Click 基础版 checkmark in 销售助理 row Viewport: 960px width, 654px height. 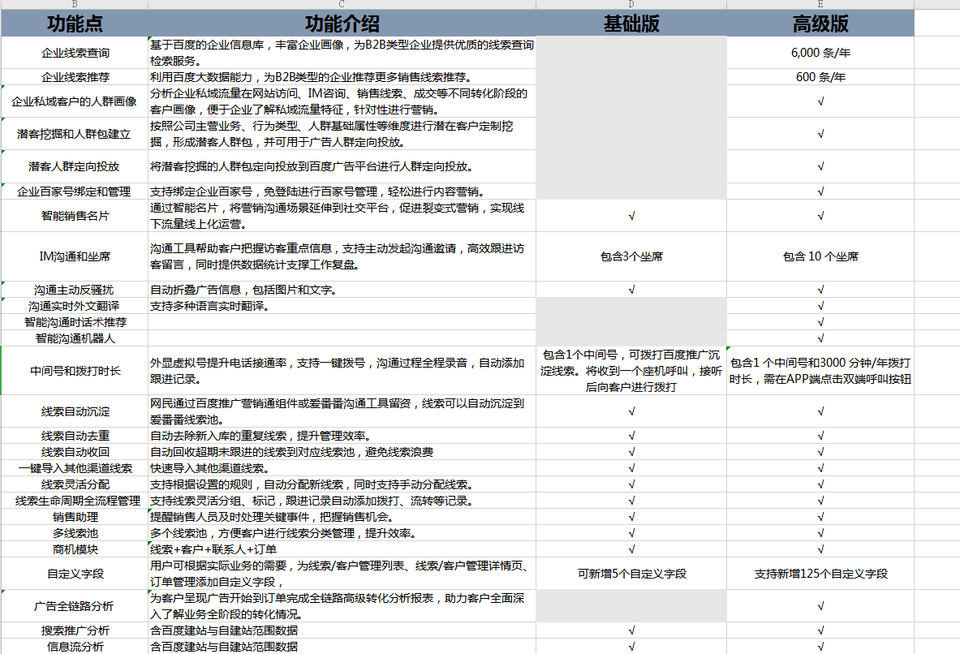631,517
